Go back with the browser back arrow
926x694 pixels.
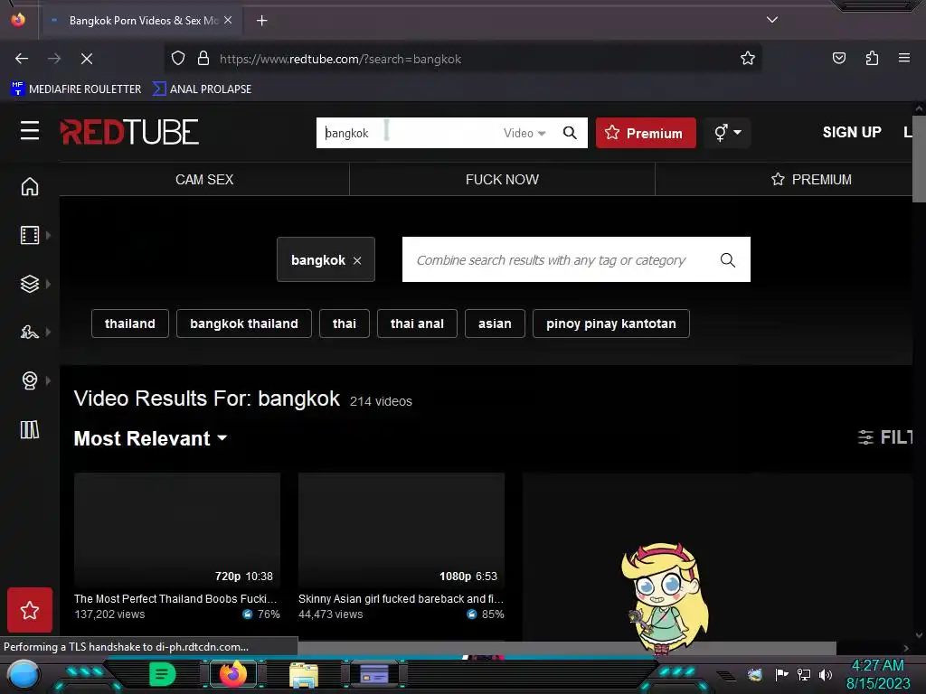pyautogui.click(x=22, y=59)
